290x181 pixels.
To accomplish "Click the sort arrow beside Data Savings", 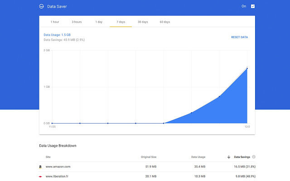I will (x=228, y=157).
